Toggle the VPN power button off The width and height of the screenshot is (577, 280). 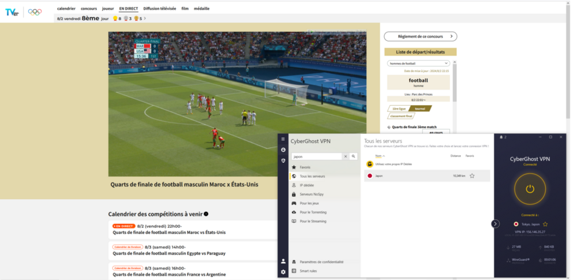coord(530,189)
